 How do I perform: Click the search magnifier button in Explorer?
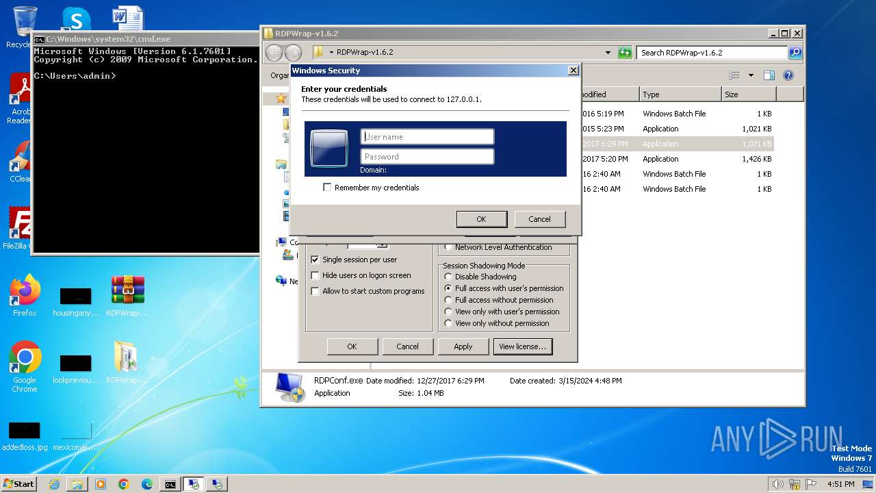[795, 53]
